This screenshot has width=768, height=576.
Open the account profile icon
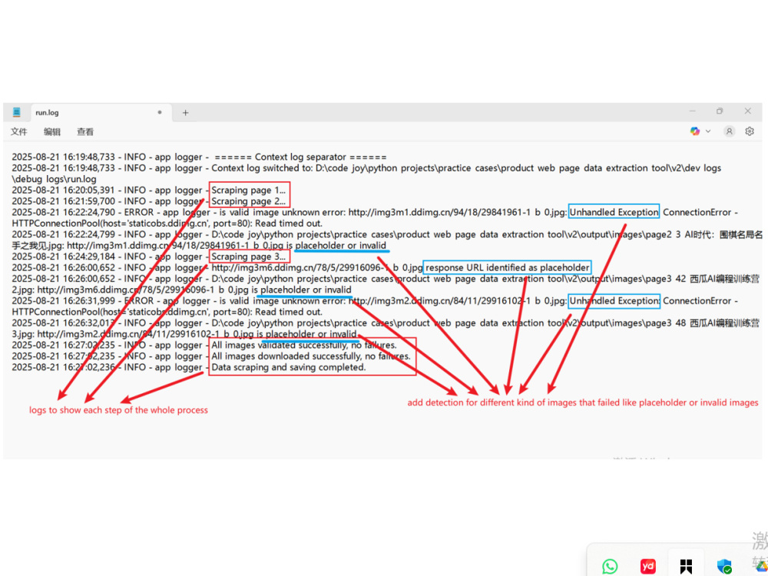730,131
